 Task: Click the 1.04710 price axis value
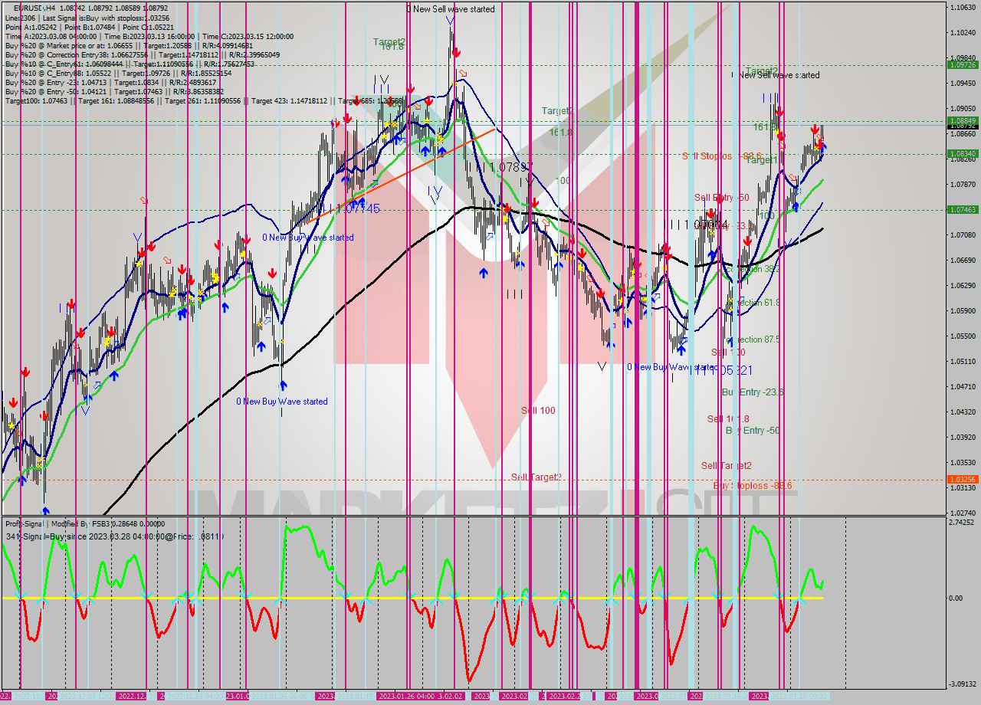point(963,386)
